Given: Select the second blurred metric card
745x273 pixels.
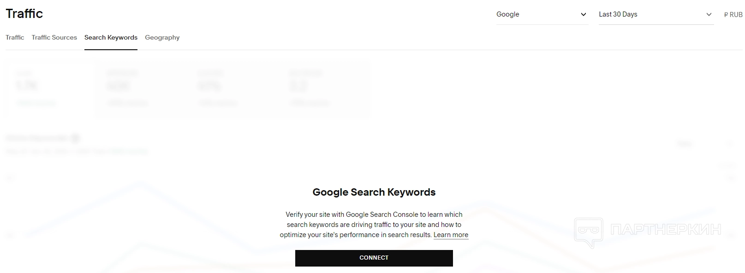Looking at the screenshot, I should click(x=141, y=89).
